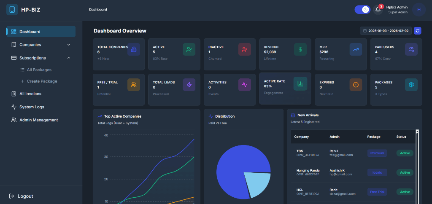Open the date range picker 2026-01-03 - 2026-02-02
Viewport: 432px width, 204px height.
tap(386, 31)
